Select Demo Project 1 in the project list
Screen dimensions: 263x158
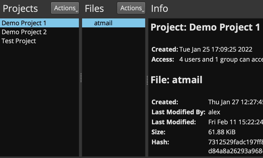(24, 23)
